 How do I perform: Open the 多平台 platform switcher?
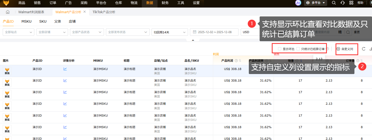[x=316, y=3]
